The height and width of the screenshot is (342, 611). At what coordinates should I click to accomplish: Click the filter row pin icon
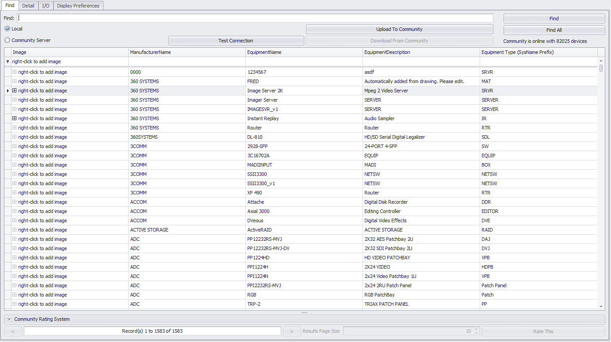tap(8, 61)
